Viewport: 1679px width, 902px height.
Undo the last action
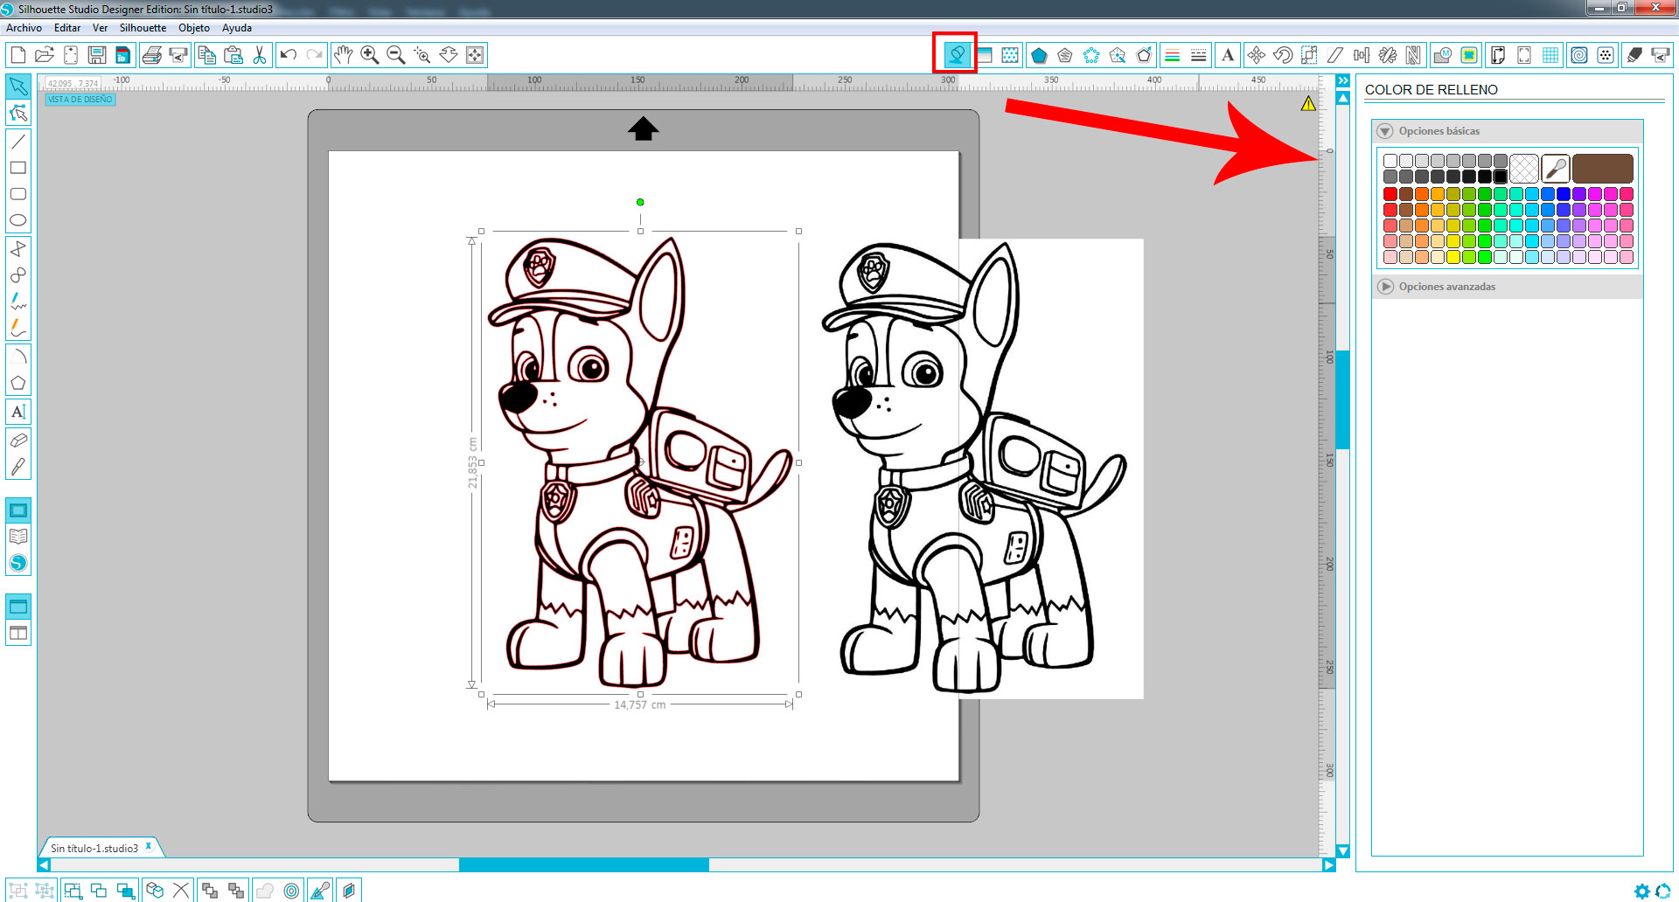[288, 55]
